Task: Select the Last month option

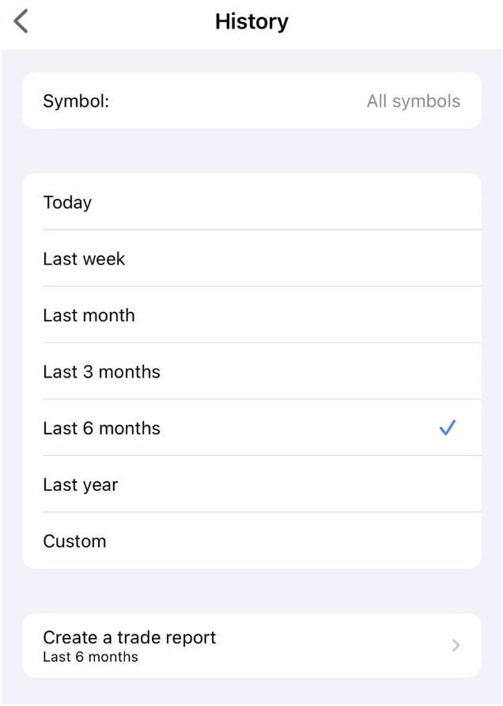Action: [89, 315]
